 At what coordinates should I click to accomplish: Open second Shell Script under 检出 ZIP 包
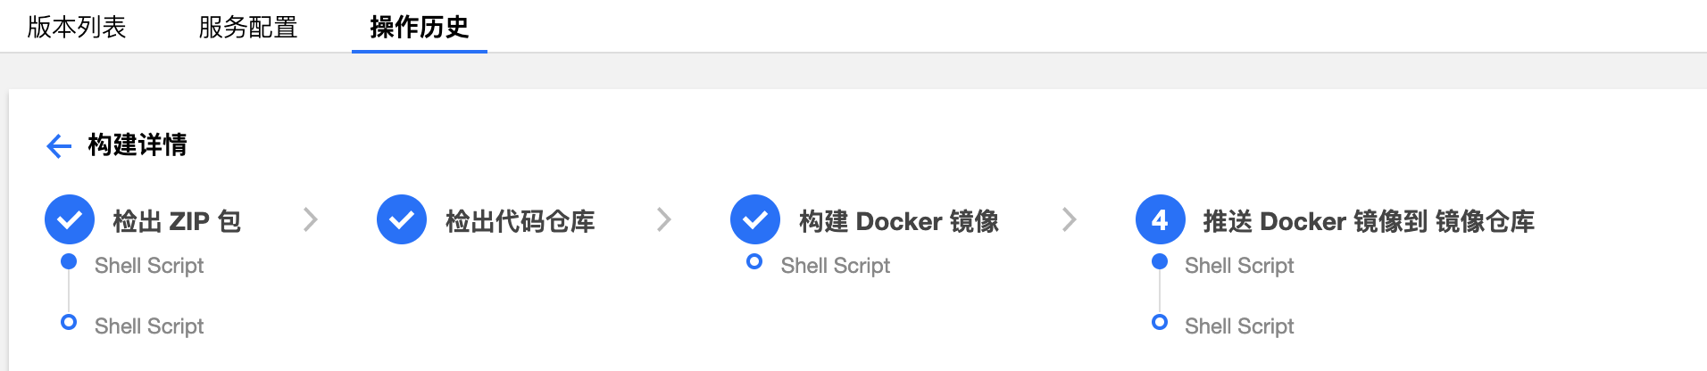click(x=149, y=326)
